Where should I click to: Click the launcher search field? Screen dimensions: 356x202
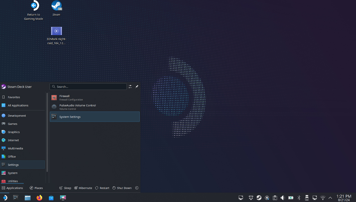(x=88, y=87)
